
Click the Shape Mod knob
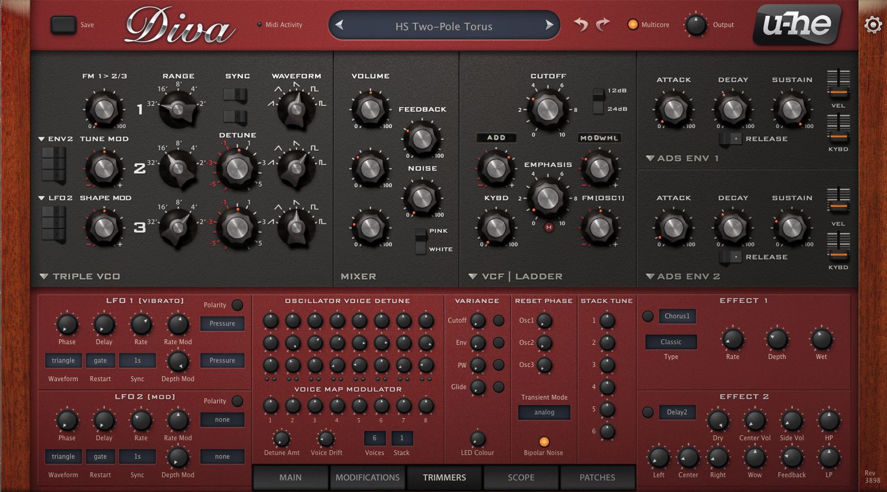tap(104, 227)
